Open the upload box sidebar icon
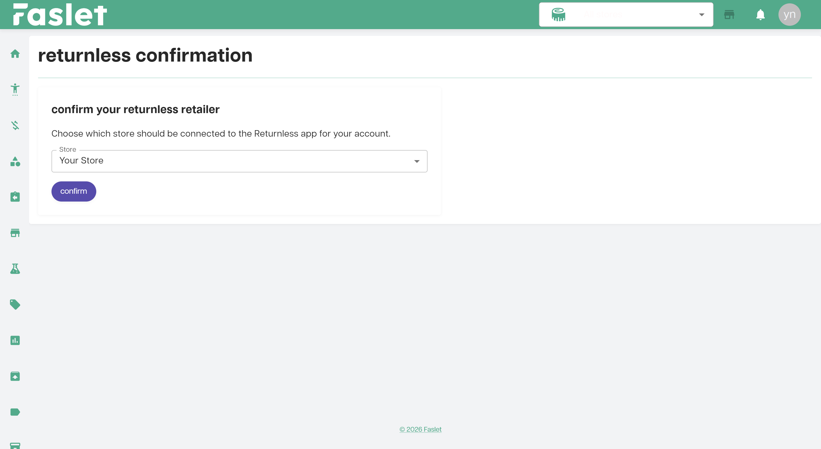Image resolution: width=821 pixels, height=449 pixels. [15, 376]
